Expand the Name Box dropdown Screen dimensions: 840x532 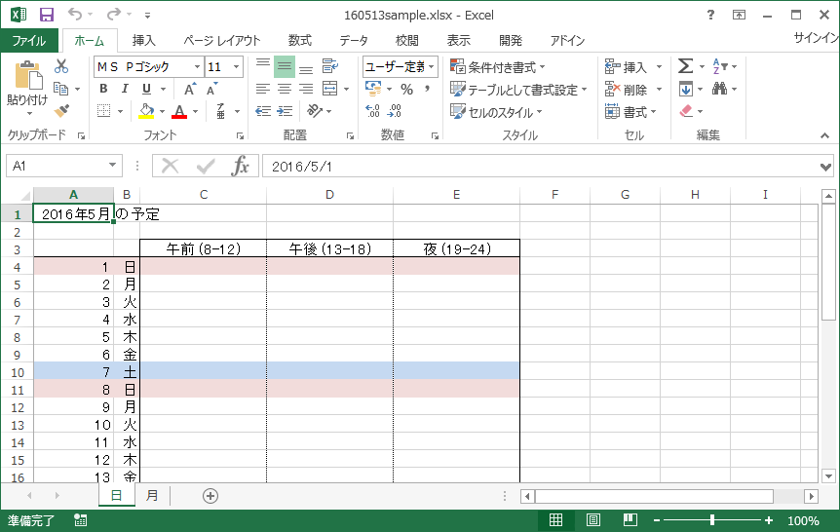click(x=113, y=166)
